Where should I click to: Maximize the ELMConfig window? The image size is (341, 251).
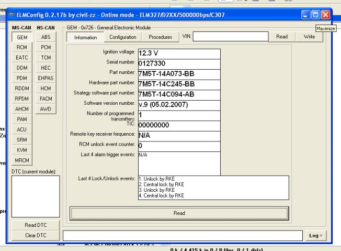click(x=315, y=15)
